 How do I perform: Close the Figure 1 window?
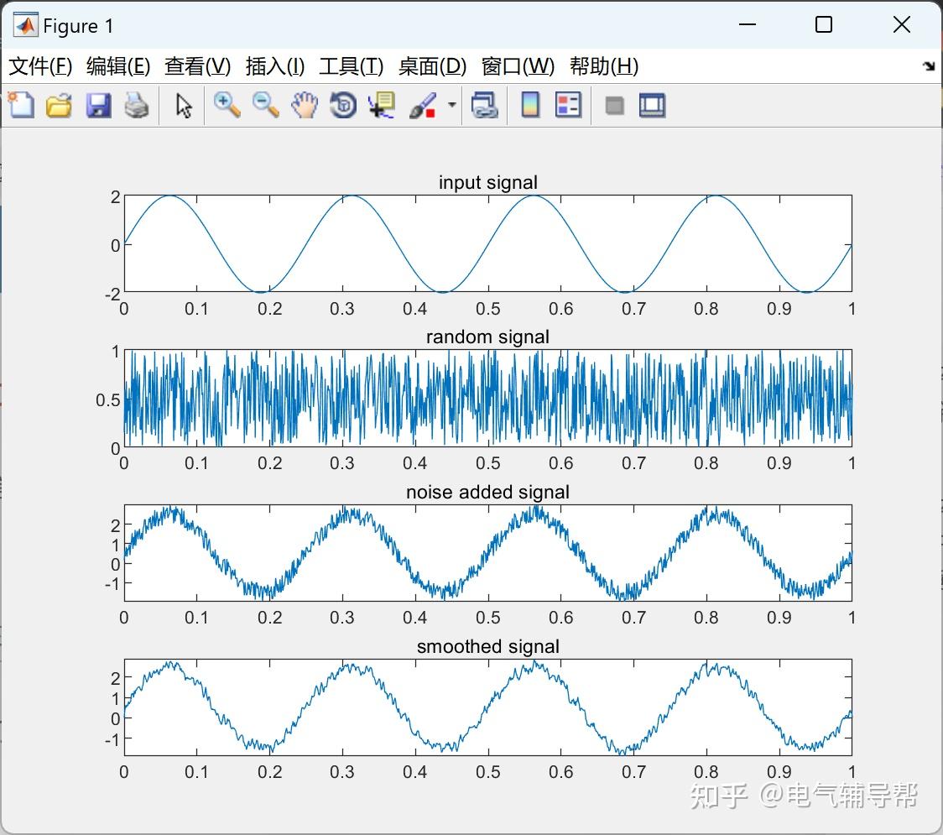(902, 24)
